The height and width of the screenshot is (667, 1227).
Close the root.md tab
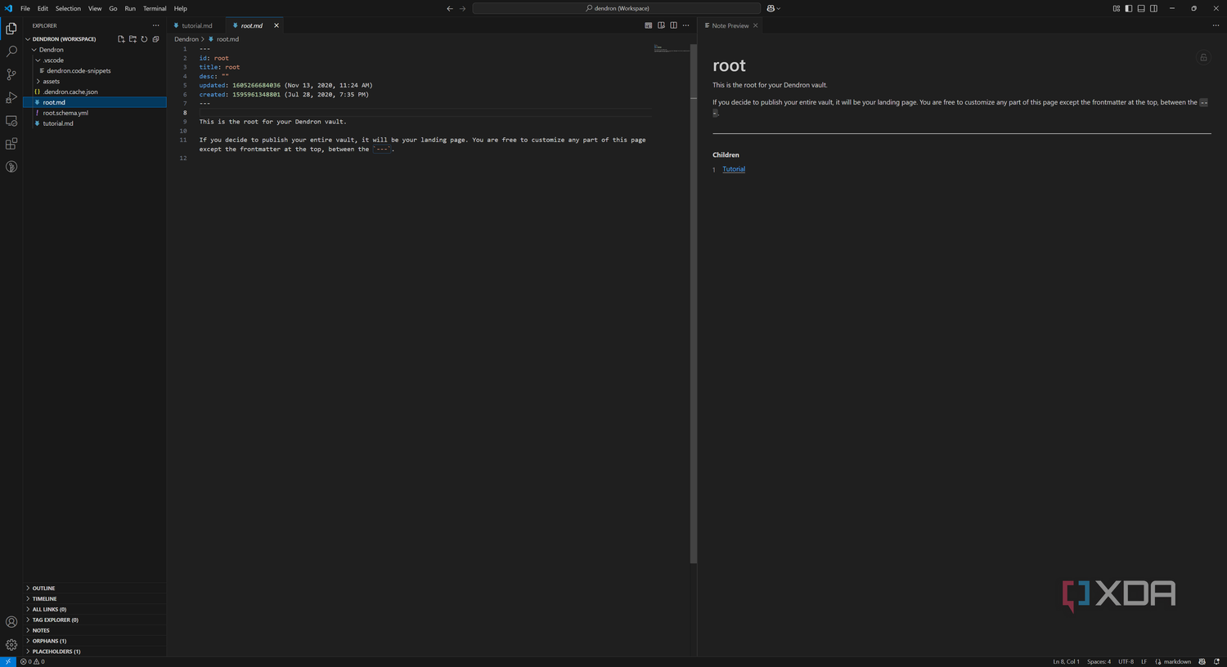(x=276, y=25)
